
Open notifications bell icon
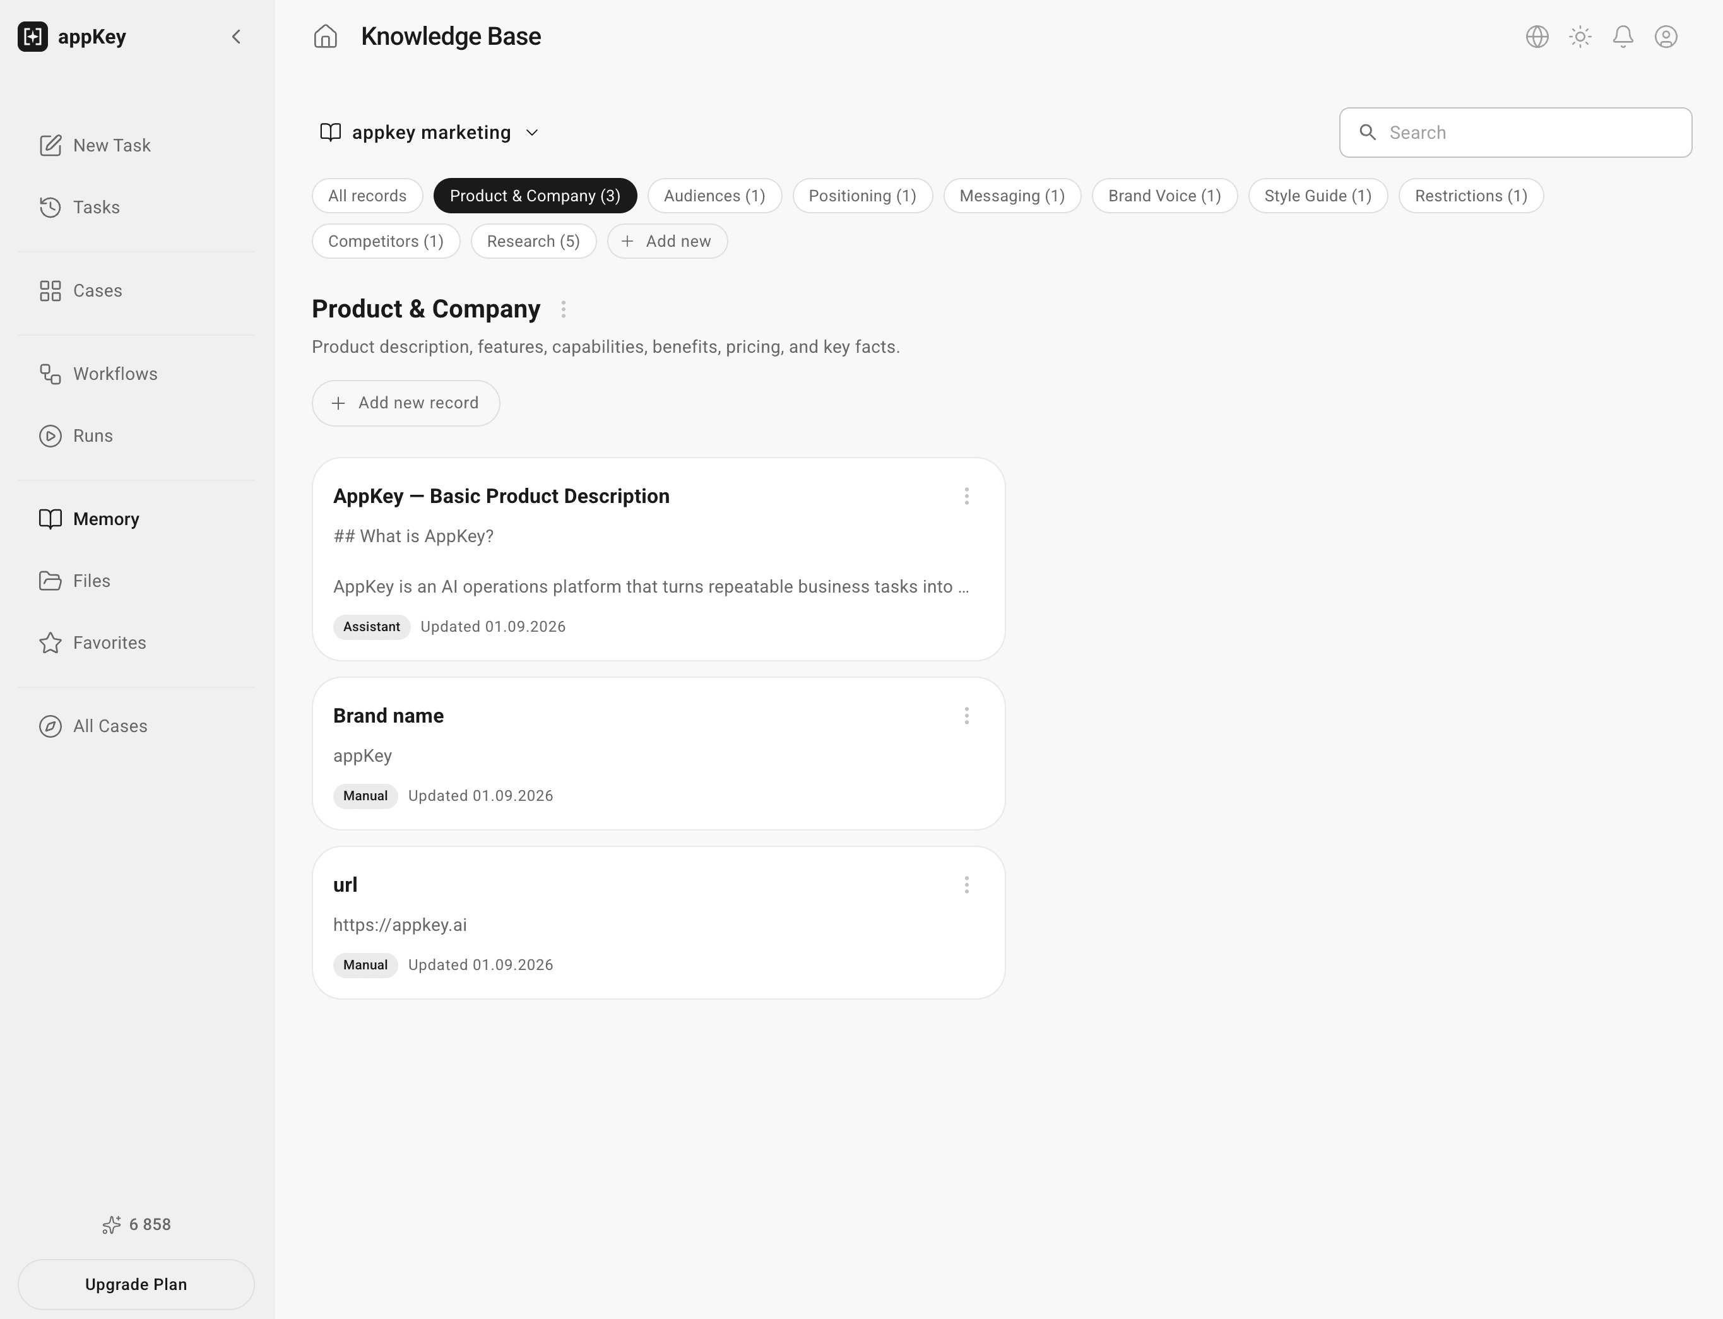tap(1623, 37)
